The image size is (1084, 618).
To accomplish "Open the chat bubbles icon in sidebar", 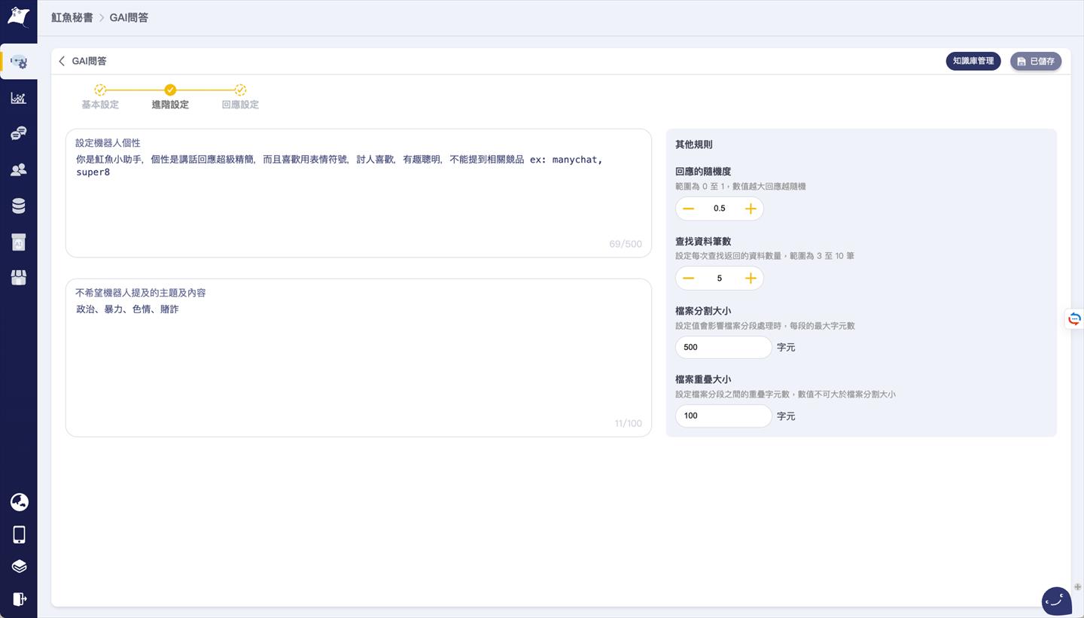I will pos(18,133).
